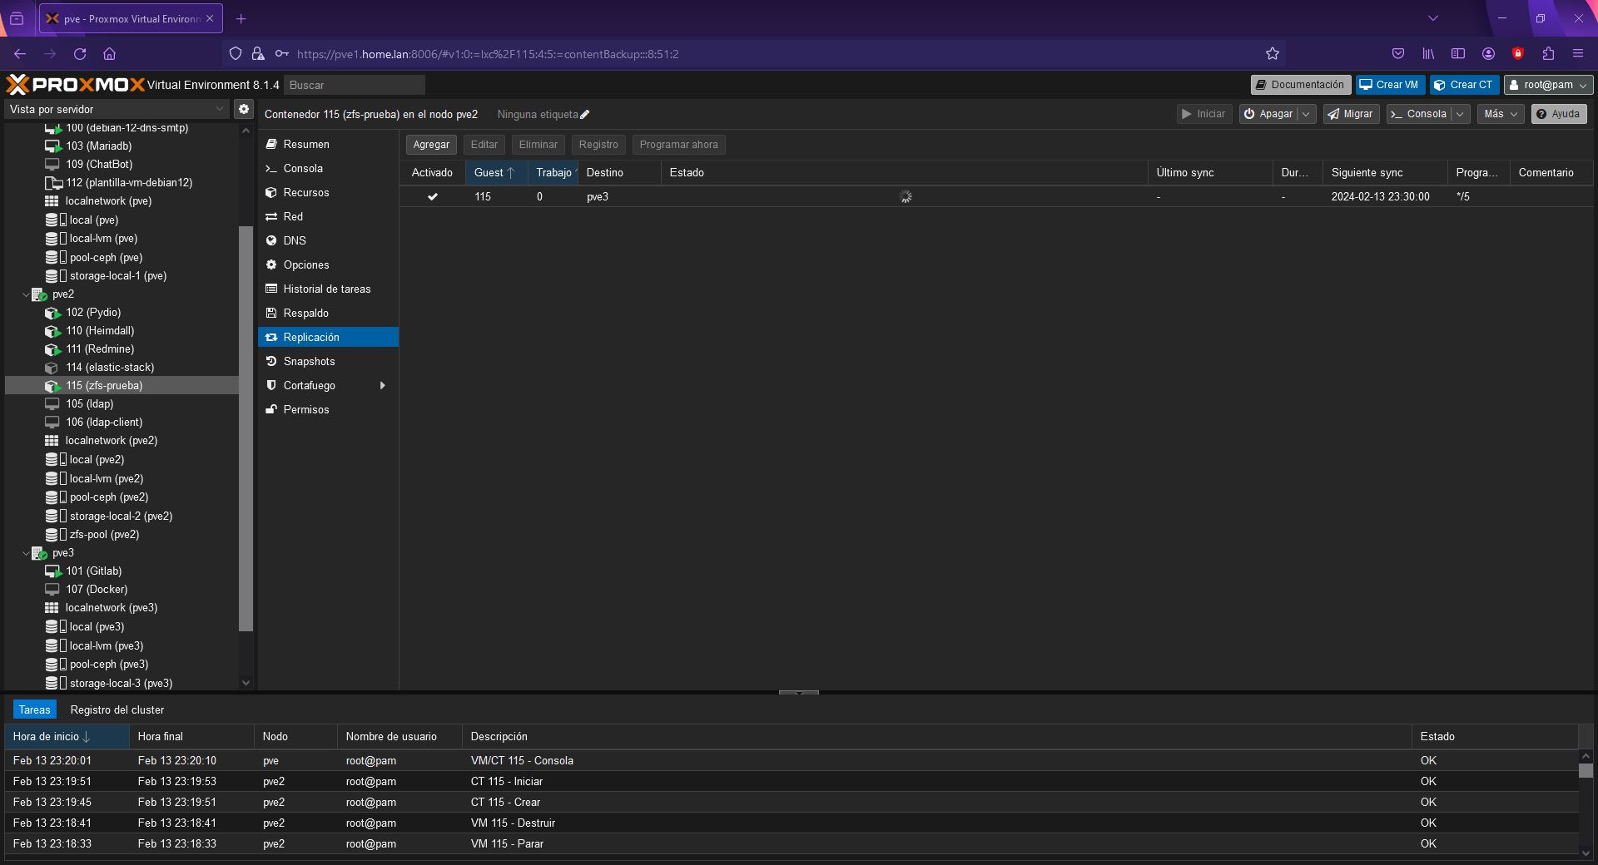Viewport: 1598px width, 865px height.
Task: Open Firefox extensions puzzle icon
Action: click(x=1548, y=54)
